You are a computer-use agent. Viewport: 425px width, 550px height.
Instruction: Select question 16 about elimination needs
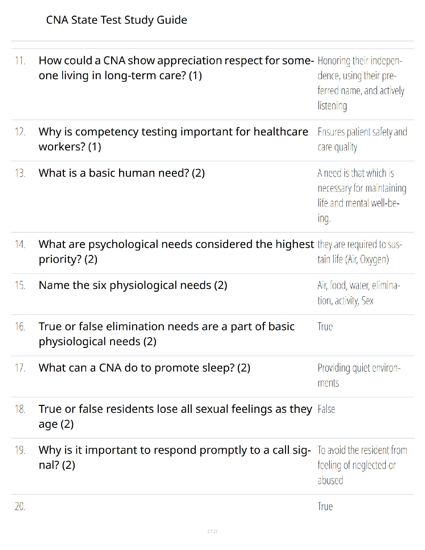pos(167,334)
